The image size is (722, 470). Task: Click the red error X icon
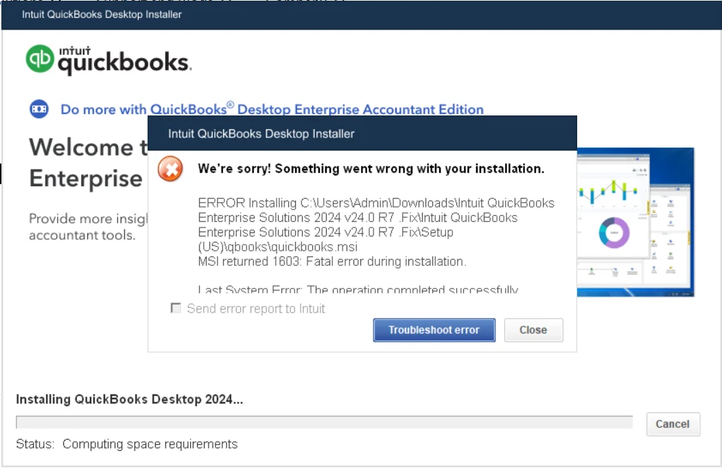click(170, 169)
